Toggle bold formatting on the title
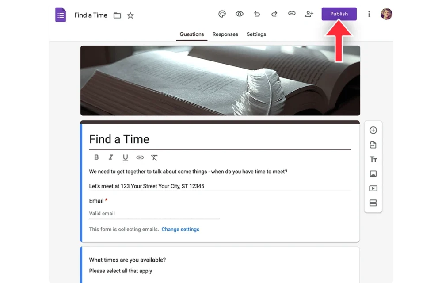442x291 pixels. click(96, 157)
